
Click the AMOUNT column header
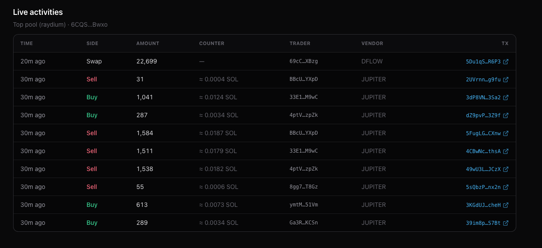(x=148, y=43)
